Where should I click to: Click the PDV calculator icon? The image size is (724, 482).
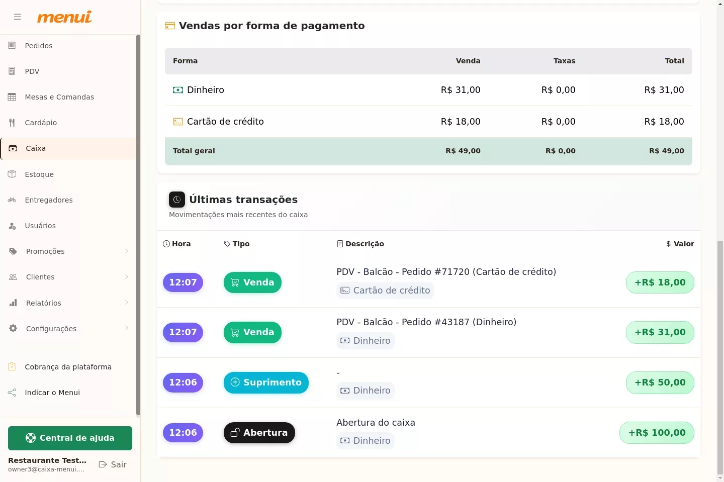(x=12, y=71)
